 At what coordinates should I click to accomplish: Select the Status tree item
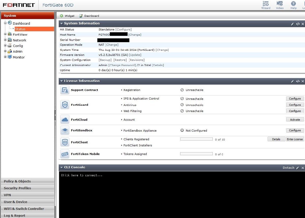(20, 29)
